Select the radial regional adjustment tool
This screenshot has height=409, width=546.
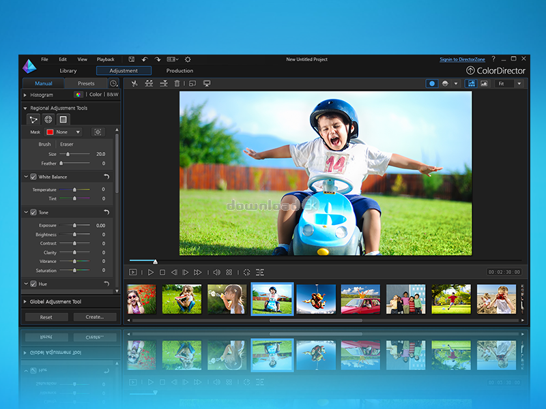tap(48, 119)
